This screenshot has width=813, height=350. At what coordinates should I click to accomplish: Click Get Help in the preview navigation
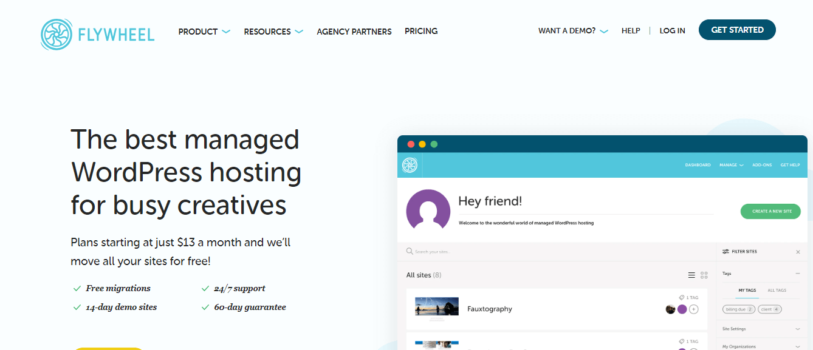790,165
